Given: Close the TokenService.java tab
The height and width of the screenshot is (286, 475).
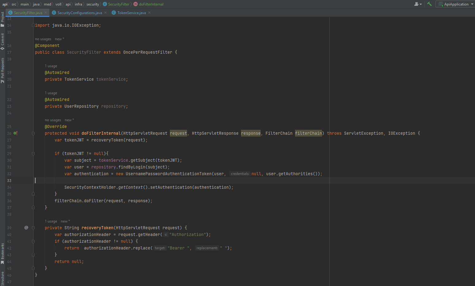Looking at the screenshot, I should [149, 13].
